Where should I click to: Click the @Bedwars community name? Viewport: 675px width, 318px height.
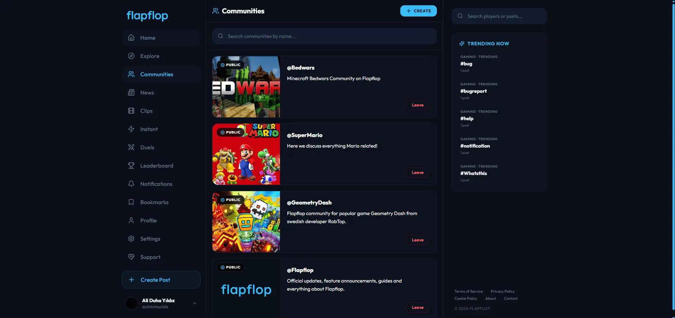coord(301,68)
